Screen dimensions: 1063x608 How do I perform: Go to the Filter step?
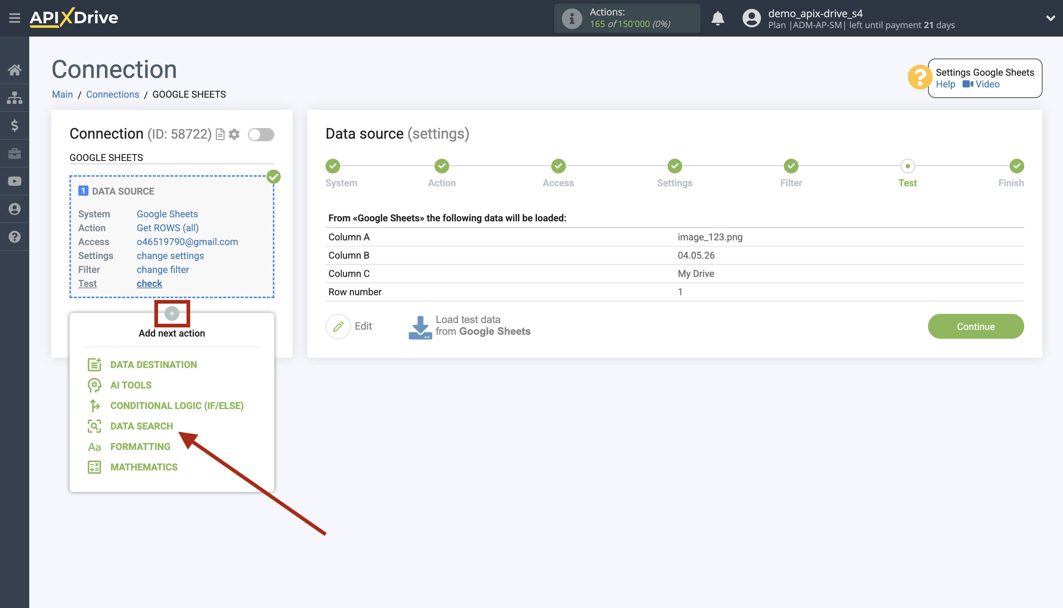[791, 166]
